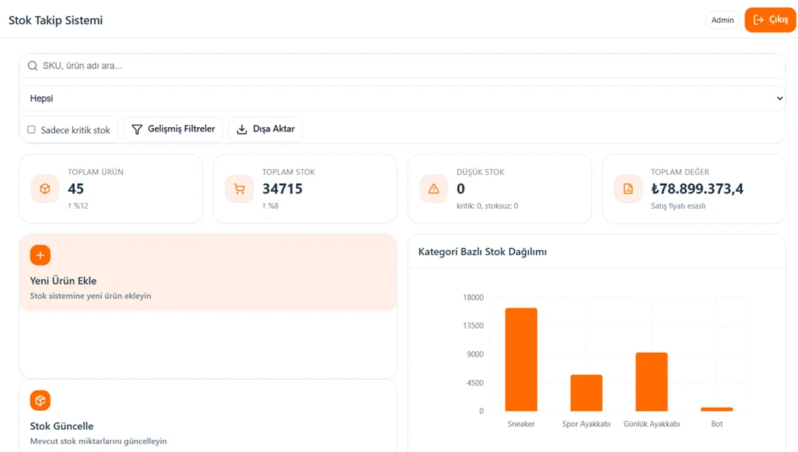Click the Toplam Ürün value 45

(x=76, y=189)
